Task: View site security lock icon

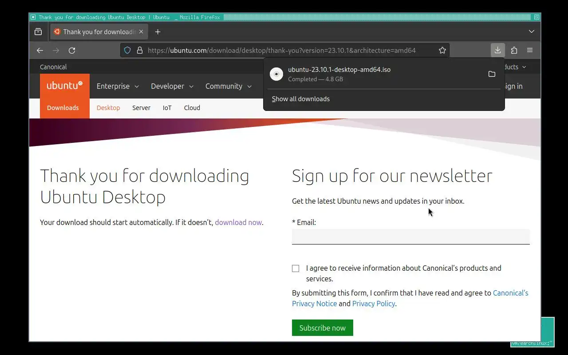Action: (139, 51)
